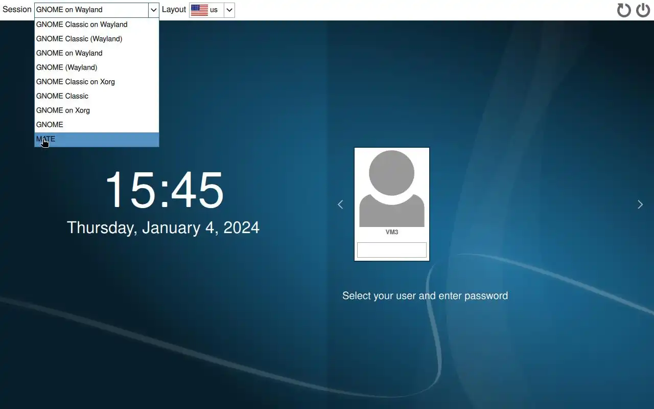Choose GNOME Classic on Xorg session
The height and width of the screenshot is (409, 654).
point(97,82)
